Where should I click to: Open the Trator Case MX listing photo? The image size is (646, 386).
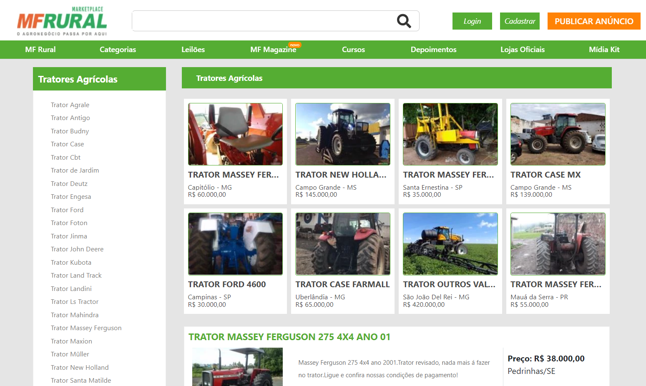click(558, 134)
